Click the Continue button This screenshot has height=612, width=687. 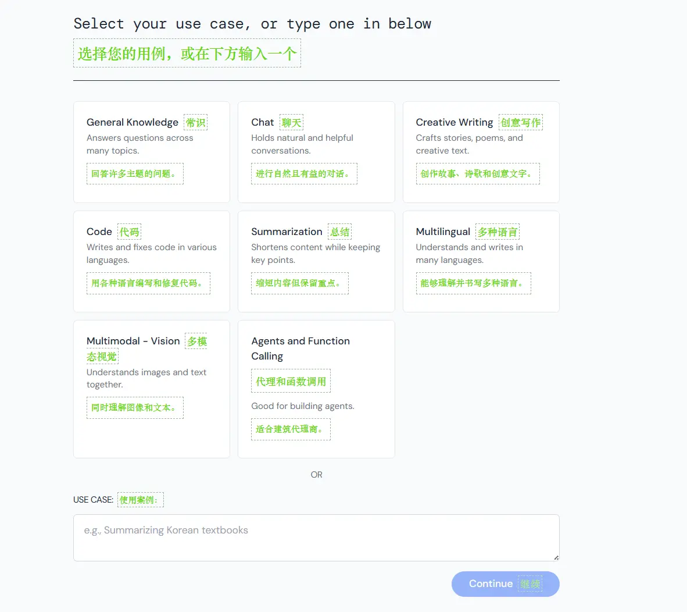click(x=505, y=584)
